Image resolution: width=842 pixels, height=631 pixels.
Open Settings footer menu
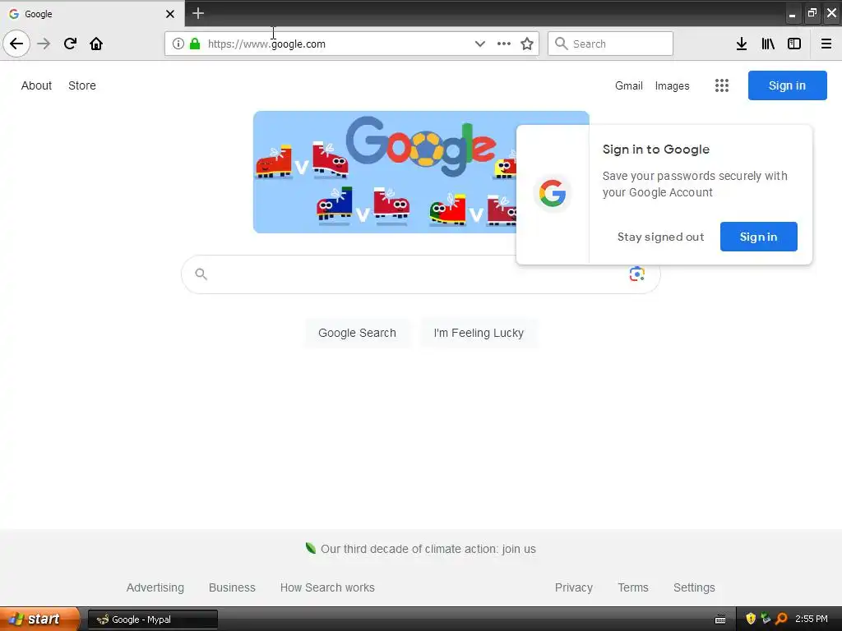(x=694, y=587)
